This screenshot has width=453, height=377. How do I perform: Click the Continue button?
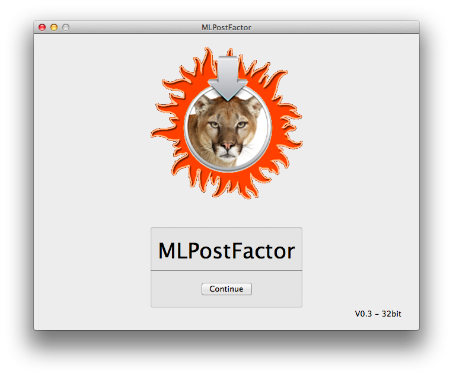point(226,289)
